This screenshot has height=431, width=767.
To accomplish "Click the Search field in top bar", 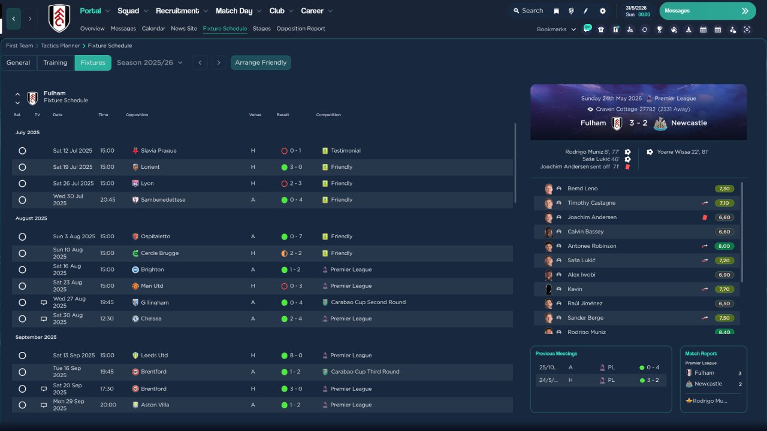I will pyautogui.click(x=527, y=11).
